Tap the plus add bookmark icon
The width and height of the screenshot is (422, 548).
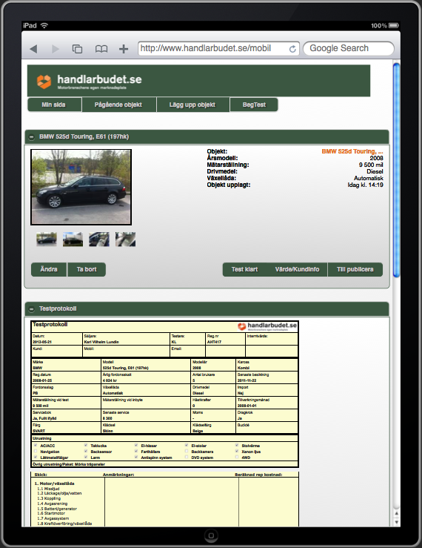(x=124, y=49)
